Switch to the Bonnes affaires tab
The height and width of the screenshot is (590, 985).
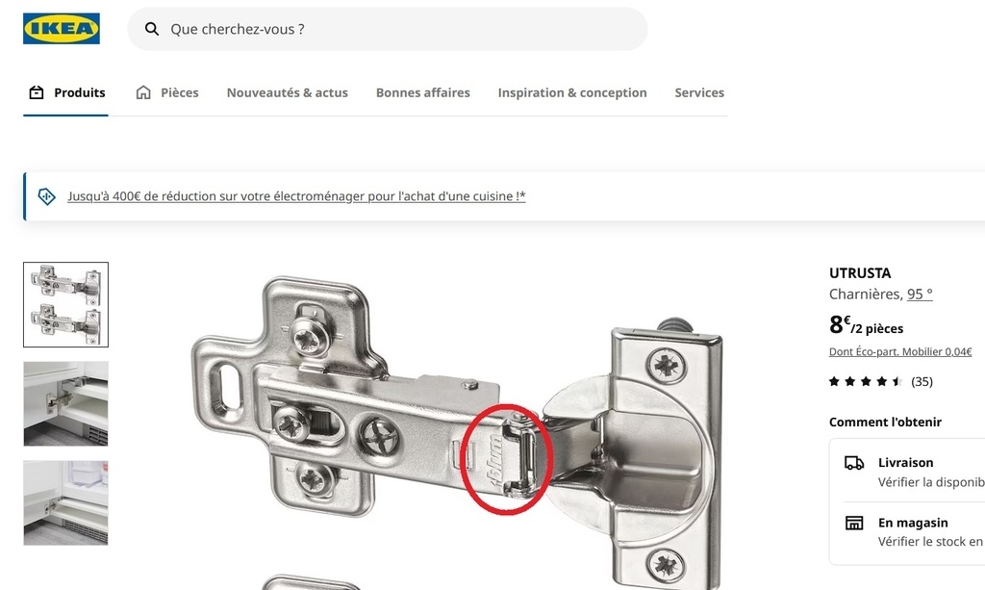click(x=423, y=92)
